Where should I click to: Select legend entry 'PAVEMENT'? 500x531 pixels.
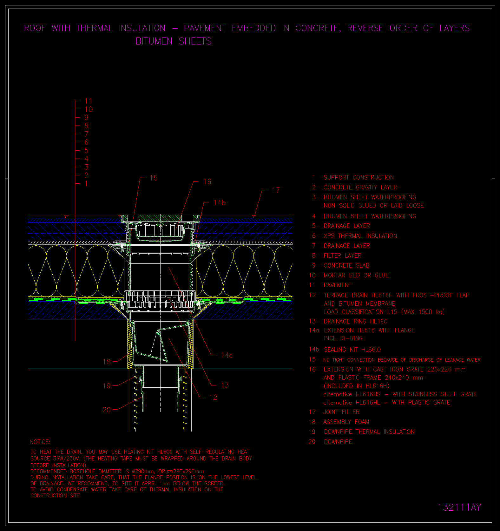point(338,285)
